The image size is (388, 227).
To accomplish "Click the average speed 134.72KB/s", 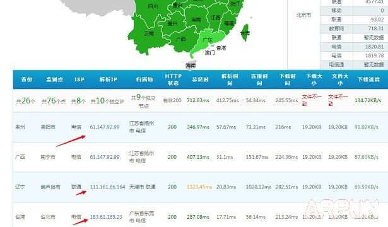I will coord(368,100).
